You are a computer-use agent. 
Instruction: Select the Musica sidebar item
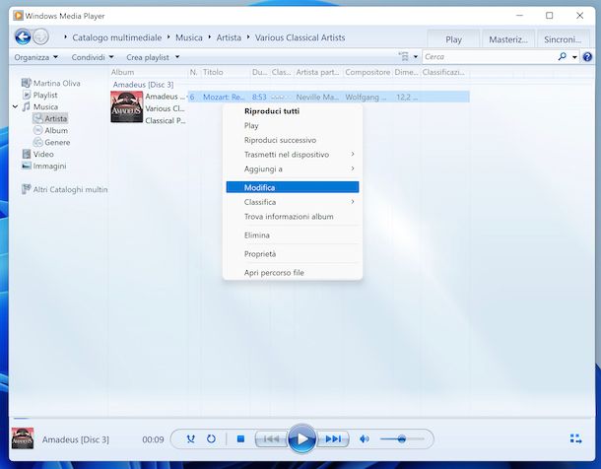click(x=39, y=106)
